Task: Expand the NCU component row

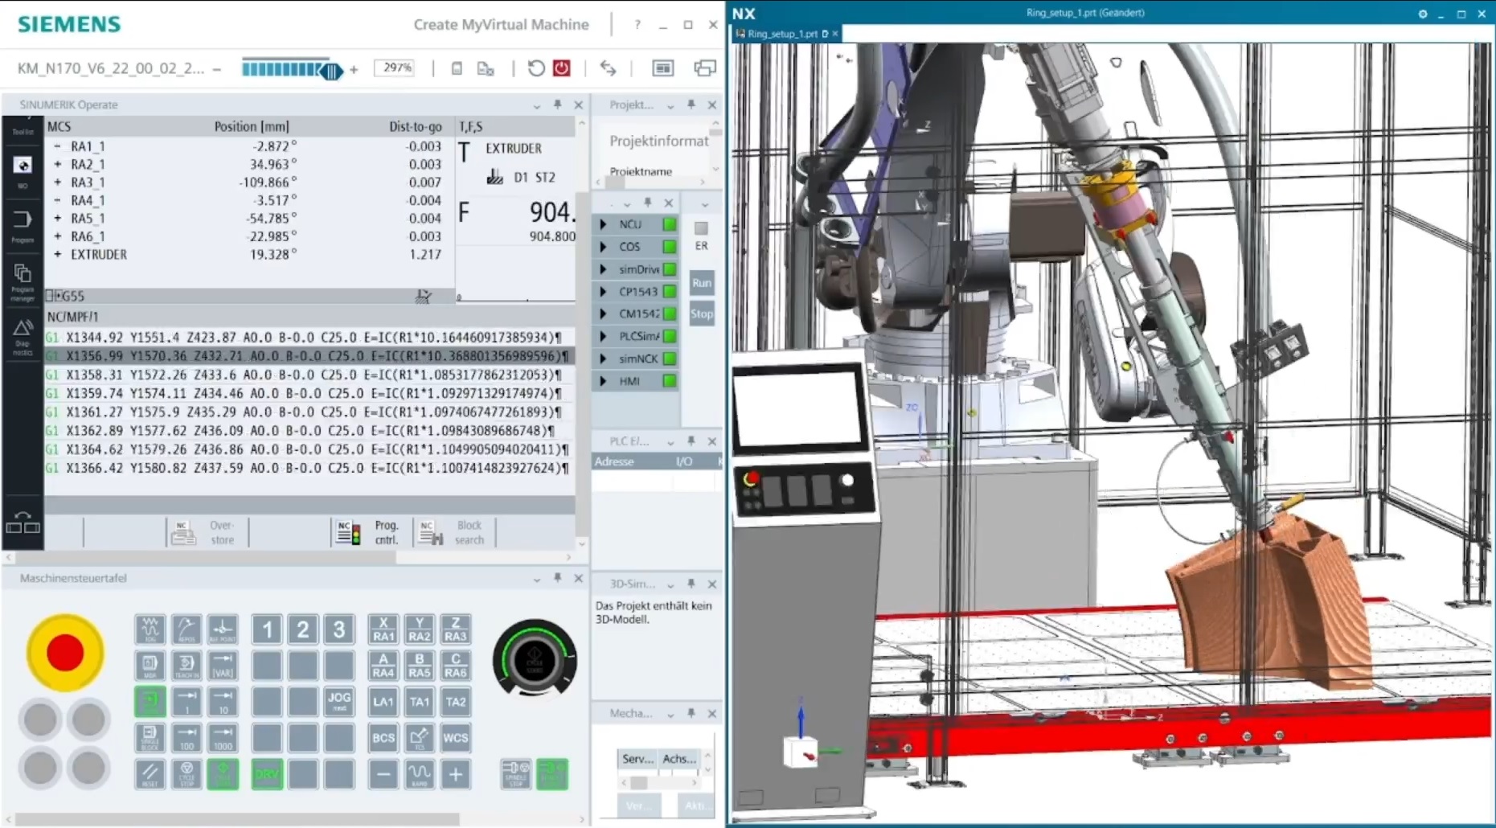Action: [x=604, y=224]
